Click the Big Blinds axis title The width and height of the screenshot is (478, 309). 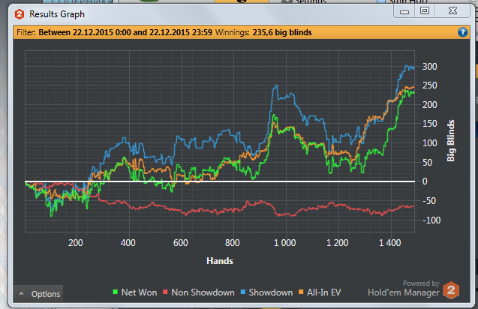tap(450, 140)
